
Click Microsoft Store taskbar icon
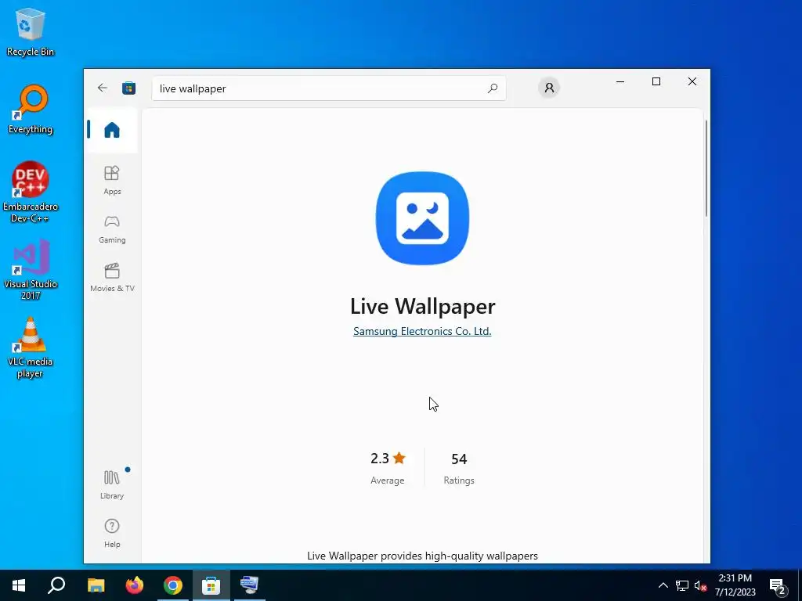click(x=211, y=585)
